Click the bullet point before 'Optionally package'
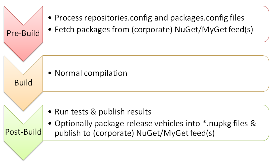Screen dimensions: 276x166 point(50,124)
